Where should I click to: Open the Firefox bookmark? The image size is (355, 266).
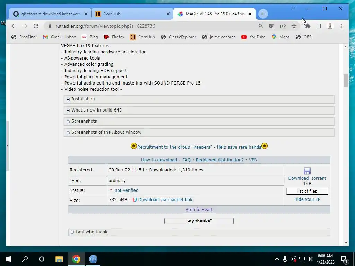tap(114, 37)
